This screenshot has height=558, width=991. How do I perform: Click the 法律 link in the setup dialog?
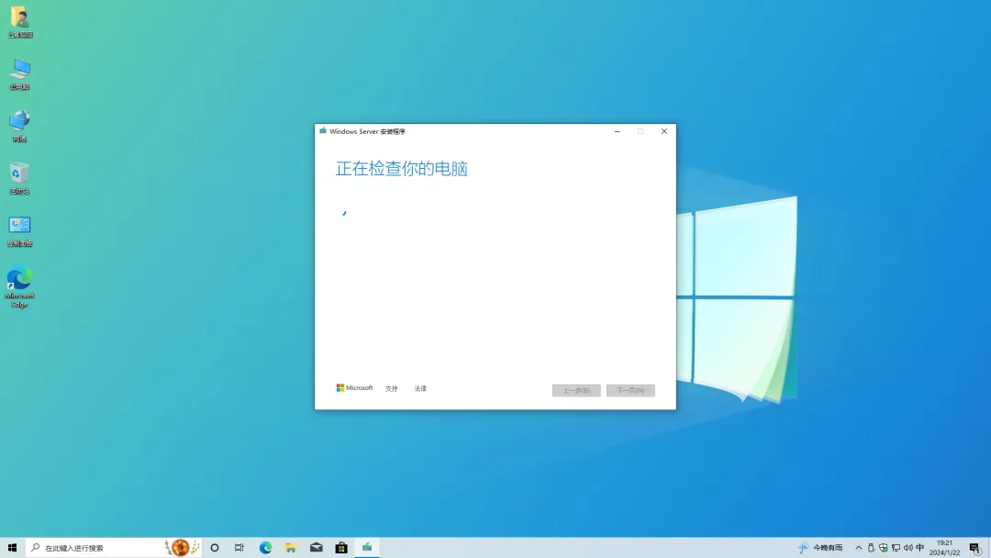[420, 388]
